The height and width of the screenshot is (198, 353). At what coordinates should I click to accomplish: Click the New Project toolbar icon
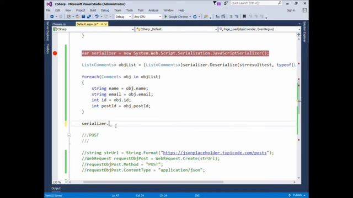(69, 16)
